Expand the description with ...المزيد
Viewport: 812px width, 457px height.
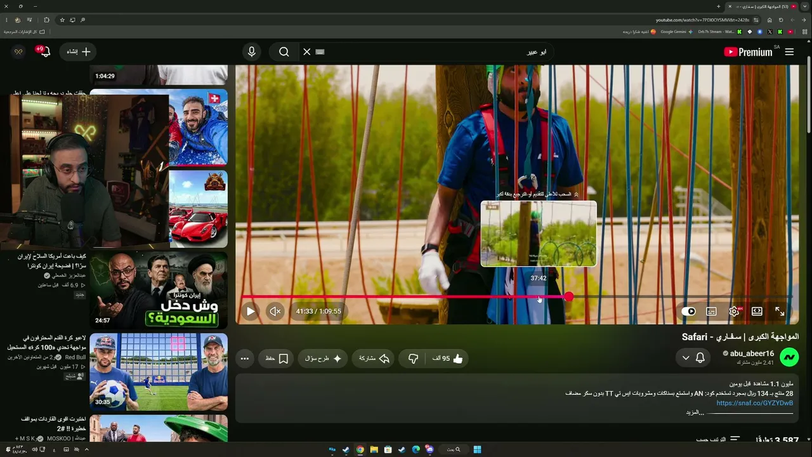(695, 413)
